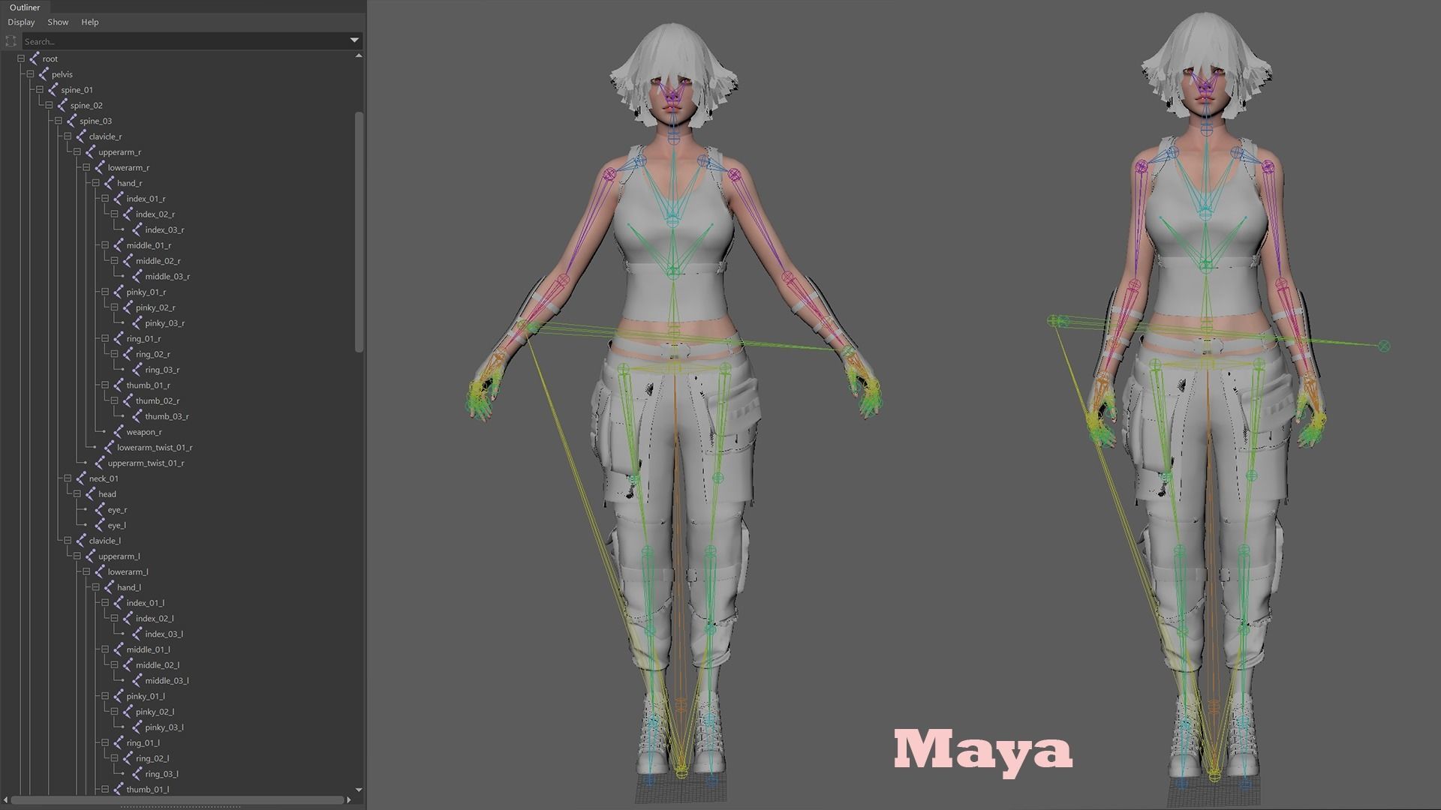Screen dimensions: 1441x810
Task: Click the Outliner horizontal scrollbar
Action: coord(177,800)
